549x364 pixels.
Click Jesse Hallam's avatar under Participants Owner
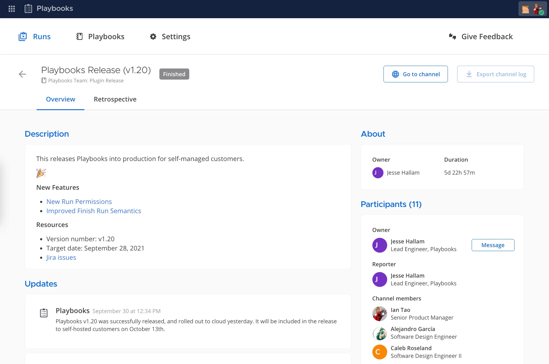[x=380, y=245]
